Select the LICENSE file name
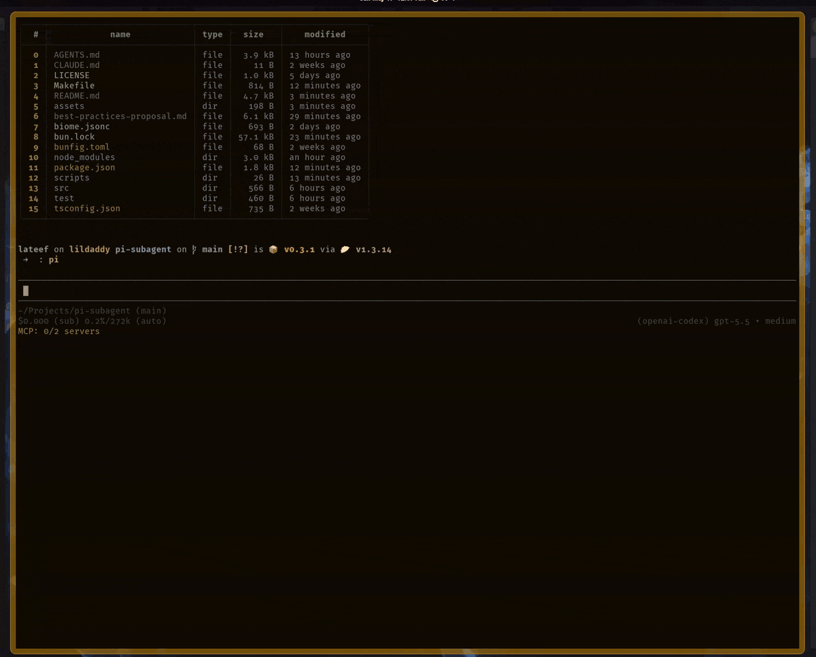 pyautogui.click(x=71, y=75)
